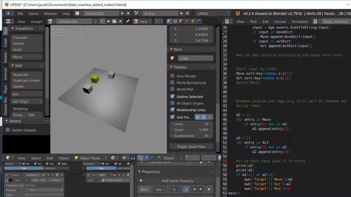Viewport: 351px width, 197px height.
Task: Click the screen layout browse icon
Action: [77, 13]
